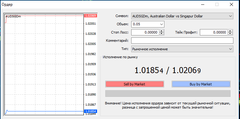Click Buy by Market button
Screen dimensions: 240x119
[201, 84]
